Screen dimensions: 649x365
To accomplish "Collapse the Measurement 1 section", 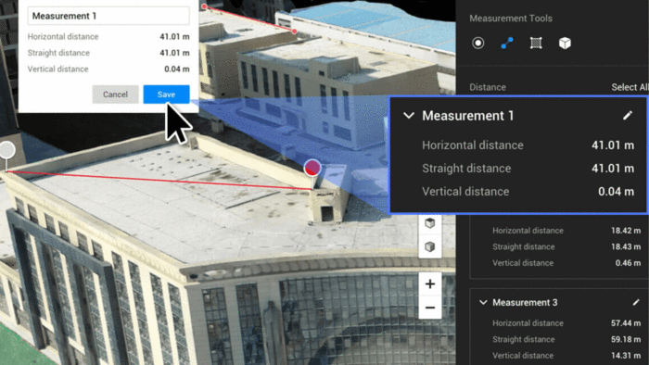I will (x=409, y=116).
